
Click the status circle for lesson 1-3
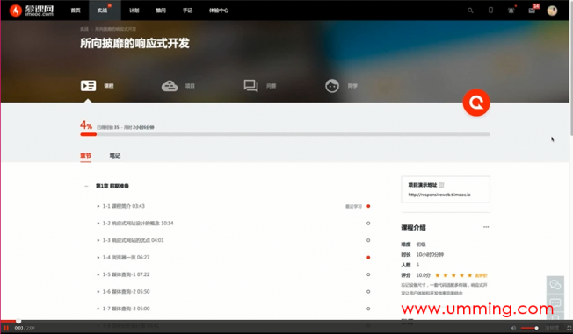click(368, 240)
